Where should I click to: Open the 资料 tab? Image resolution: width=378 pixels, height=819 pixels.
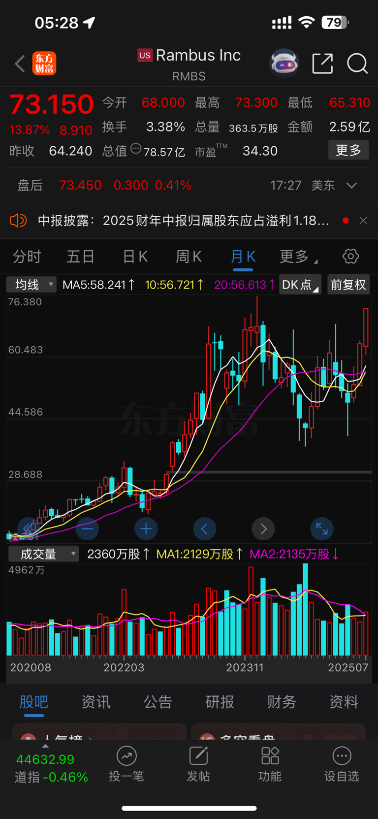pos(344,701)
